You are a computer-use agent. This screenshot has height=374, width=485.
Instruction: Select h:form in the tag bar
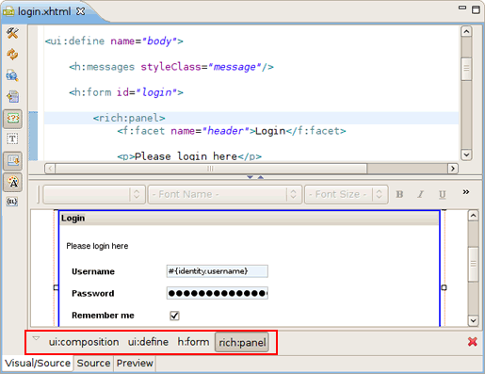click(x=193, y=342)
